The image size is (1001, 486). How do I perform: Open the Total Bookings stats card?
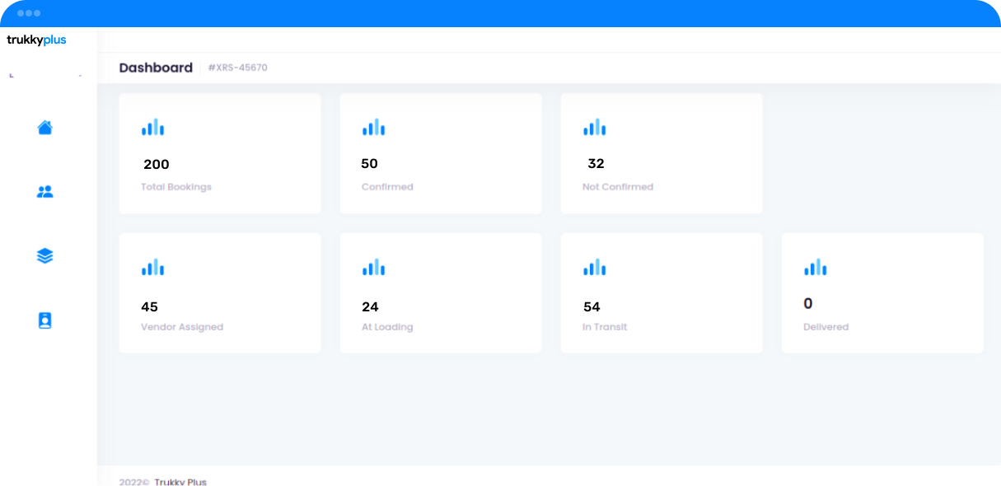pyautogui.click(x=219, y=153)
